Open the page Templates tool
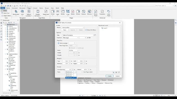This screenshot has width=177, height=99. [x=102, y=12]
